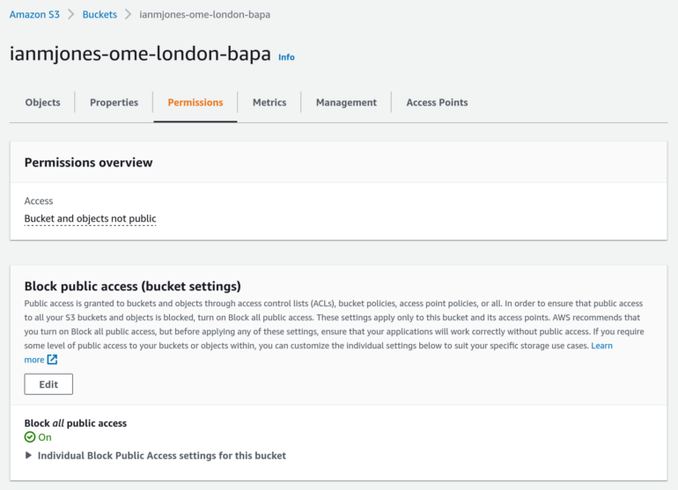
Task: Go back to Buckets breadcrumb link
Action: 99,14
